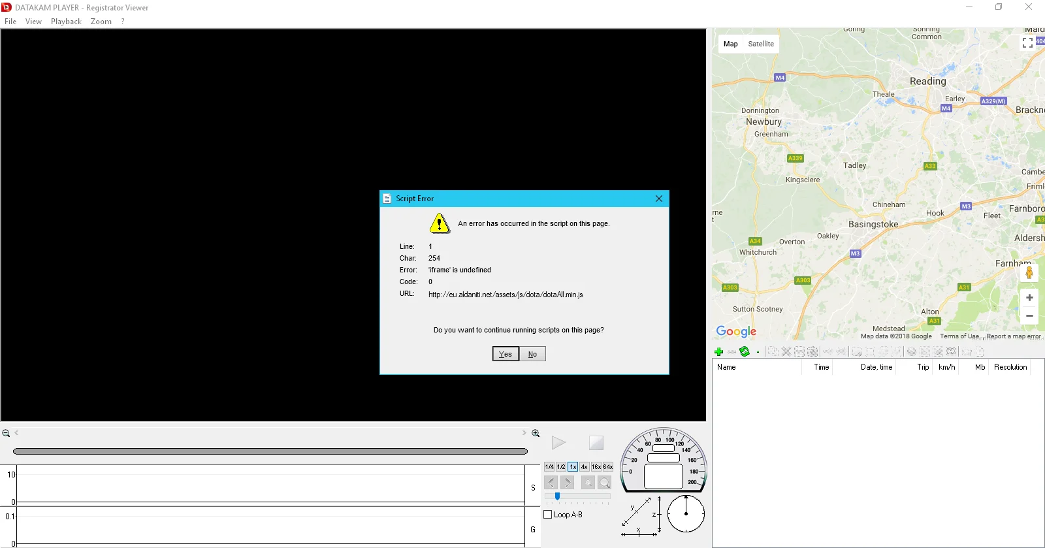Screen dimensions: 1045x548
Task: Zoom in on the Google map
Action: point(1029,297)
